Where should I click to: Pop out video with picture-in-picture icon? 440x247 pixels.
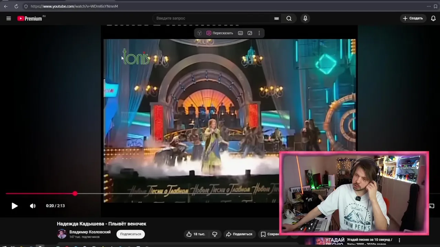click(x=250, y=33)
